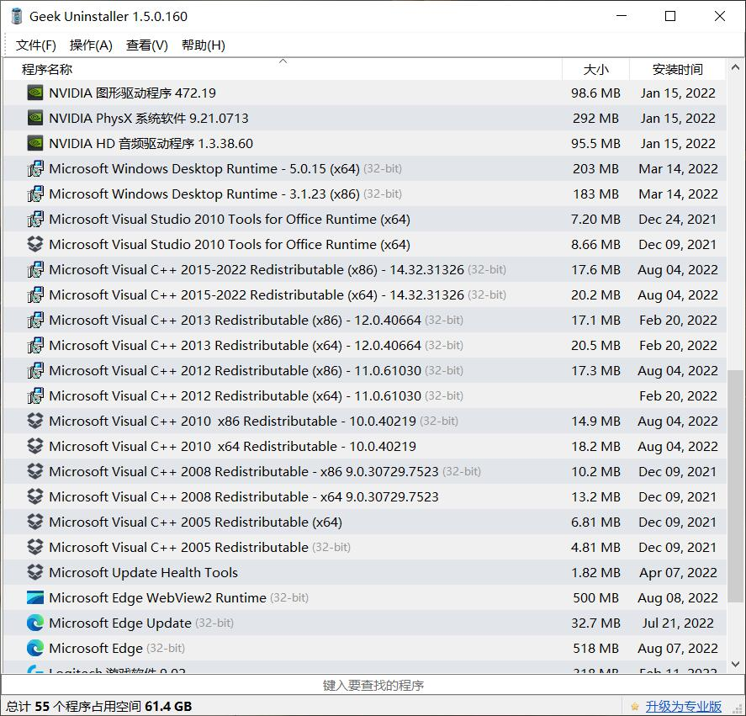Screen dimensions: 746x716
Task: Click the Microsoft Update Health Tools icon
Action: pos(35,572)
